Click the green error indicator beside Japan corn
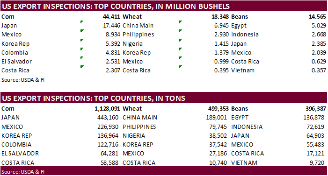 pyautogui.click(x=82, y=22)
